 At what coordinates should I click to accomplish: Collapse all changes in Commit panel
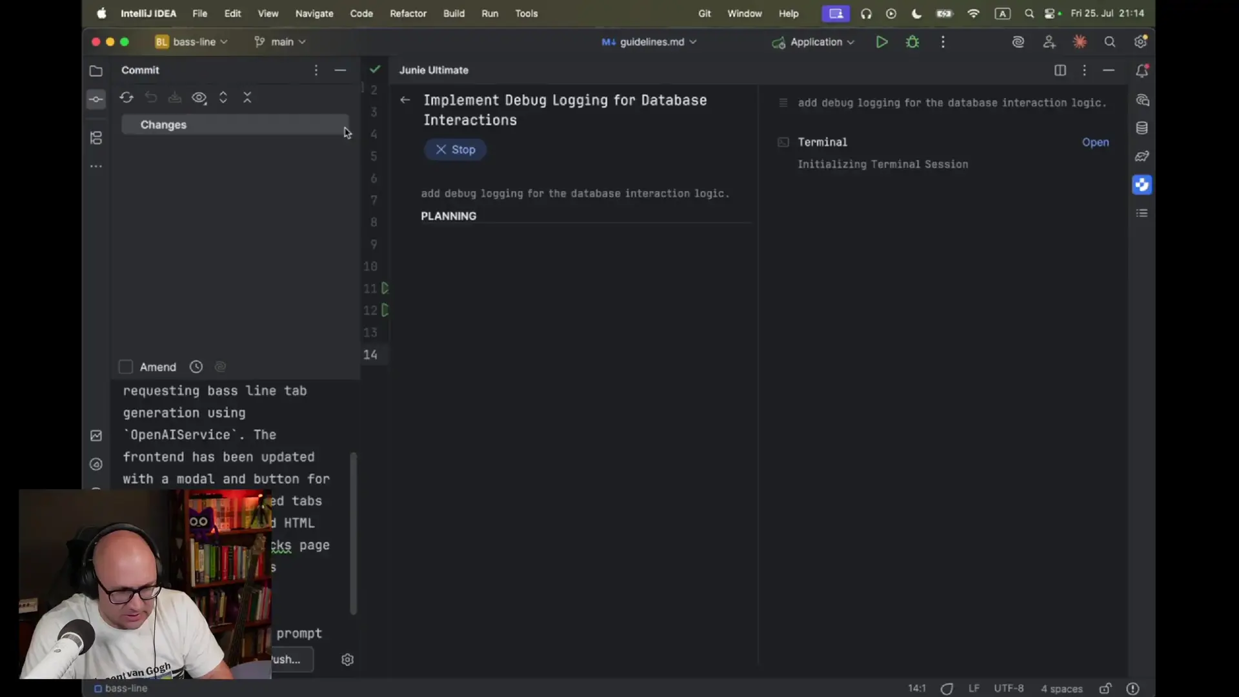(x=247, y=97)
